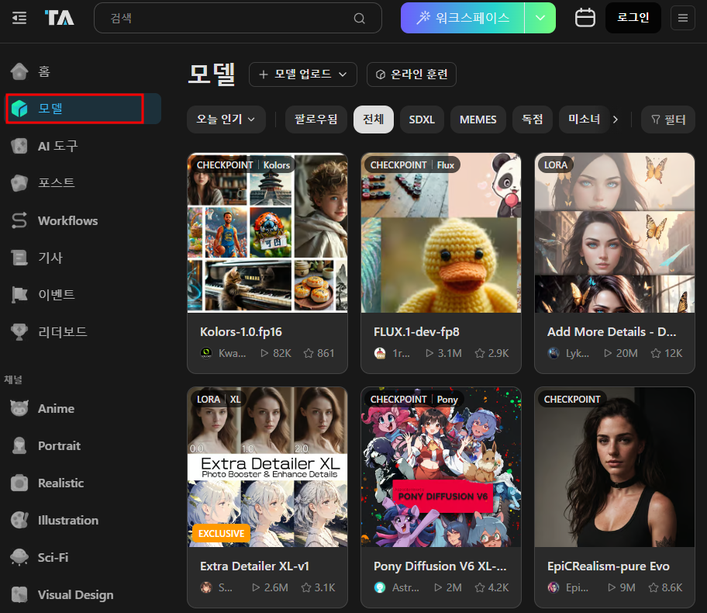This screenshot has height=613, width=707.
Task: Open the Kolors collage preview image
Action: (x=267, y=233)
